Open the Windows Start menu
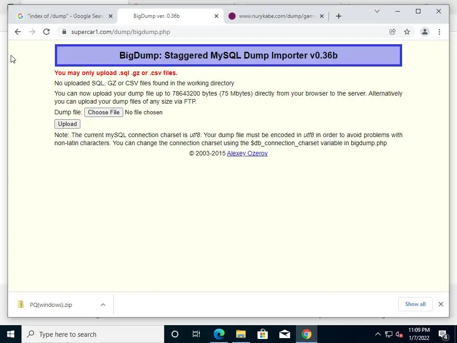Screen dimensions: 457x343 (x=11, y=334)
